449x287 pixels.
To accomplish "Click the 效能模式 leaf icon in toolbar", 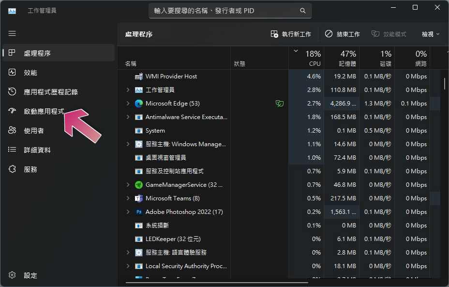I will (x=375, y=34).
